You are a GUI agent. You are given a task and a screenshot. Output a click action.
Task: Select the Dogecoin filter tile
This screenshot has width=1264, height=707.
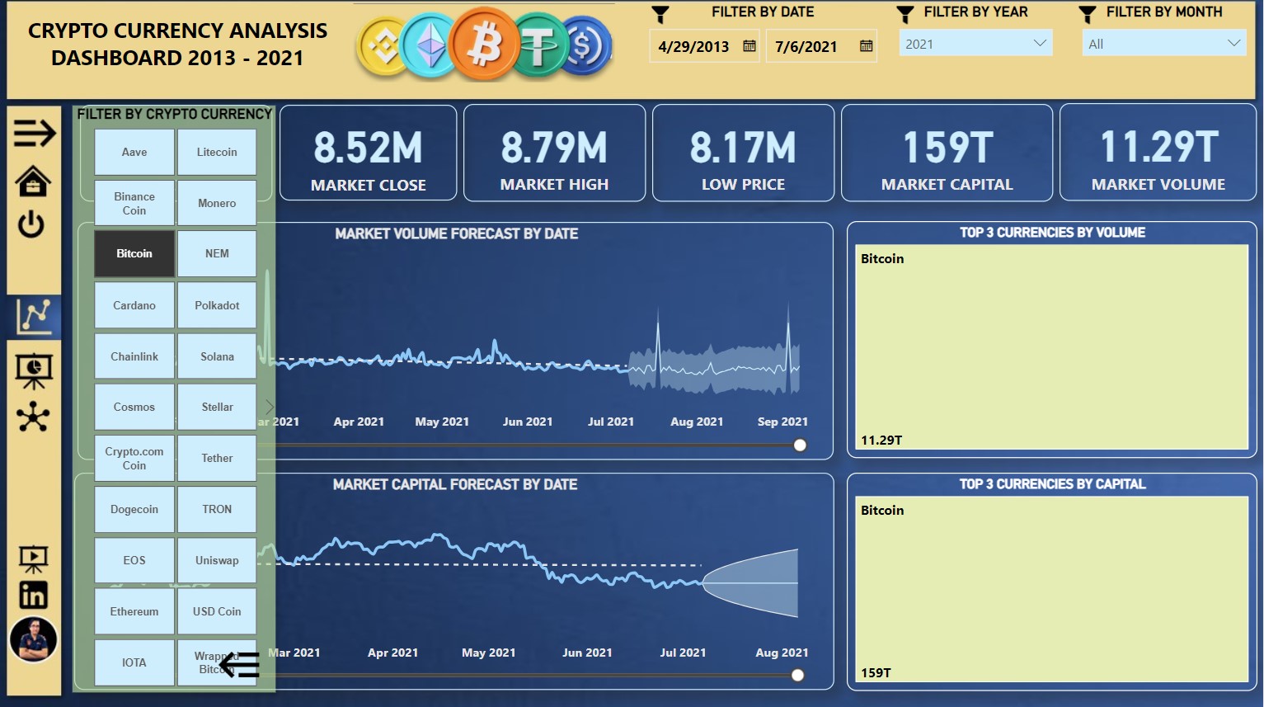click(x=134, y=509)
